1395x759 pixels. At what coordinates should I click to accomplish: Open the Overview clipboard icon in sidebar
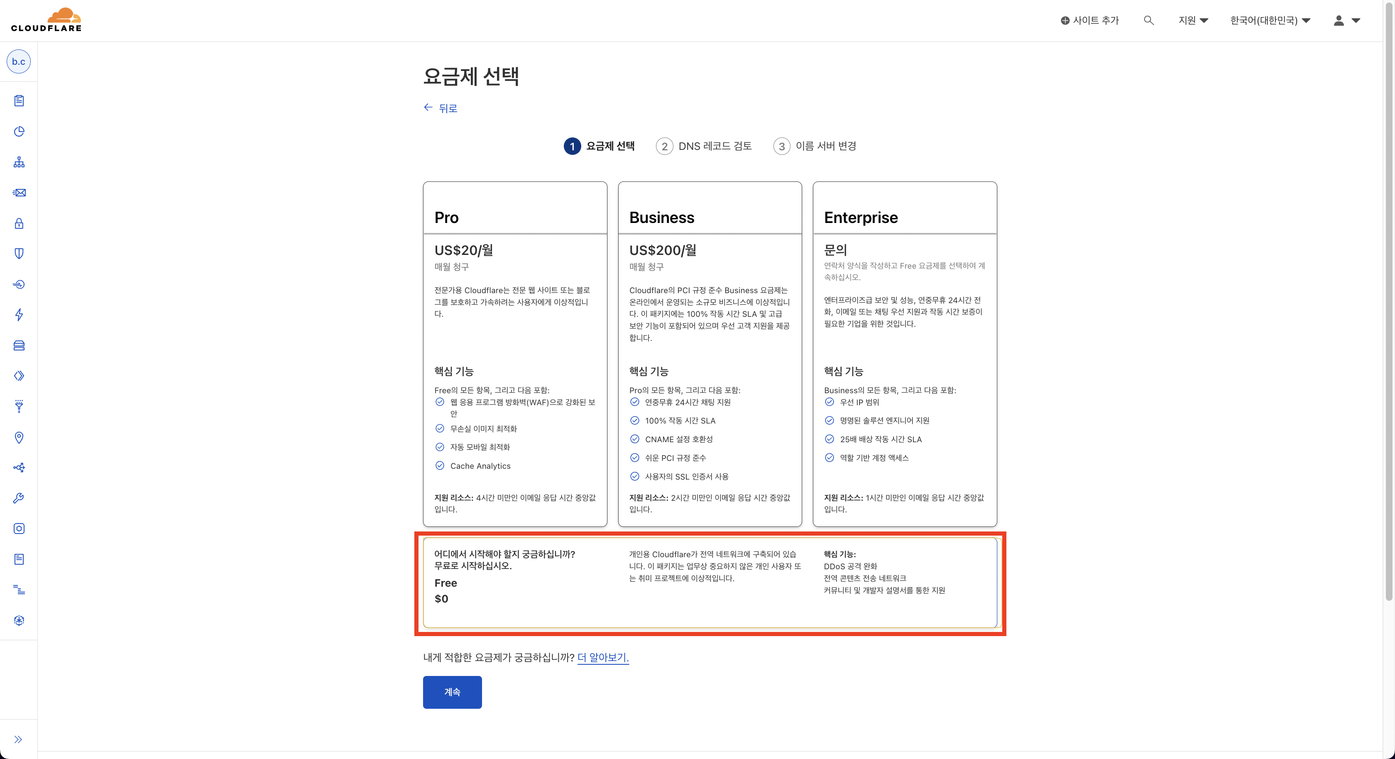pyautogui.click(x=19, y=101)
